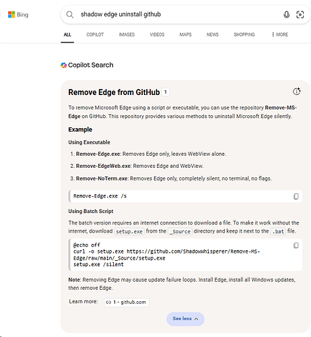Copy the batch script code block

click(296, 245)
